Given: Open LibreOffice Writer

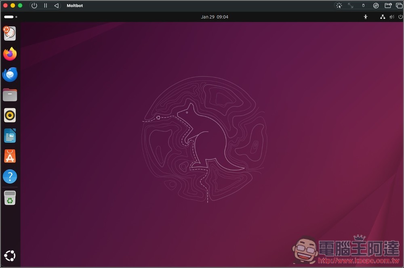Looking at the screenshot, I should coord(10,136).
